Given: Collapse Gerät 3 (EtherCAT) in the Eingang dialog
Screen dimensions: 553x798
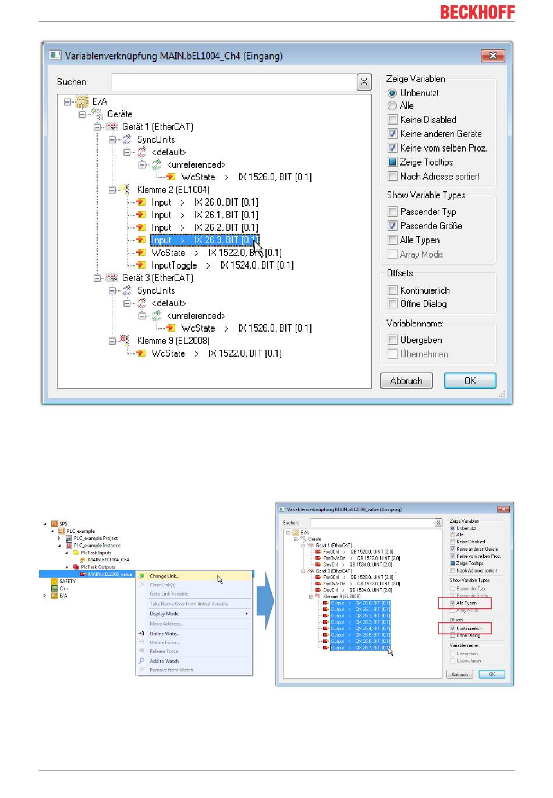Looking at the screenshot, I should click(97, 278).
